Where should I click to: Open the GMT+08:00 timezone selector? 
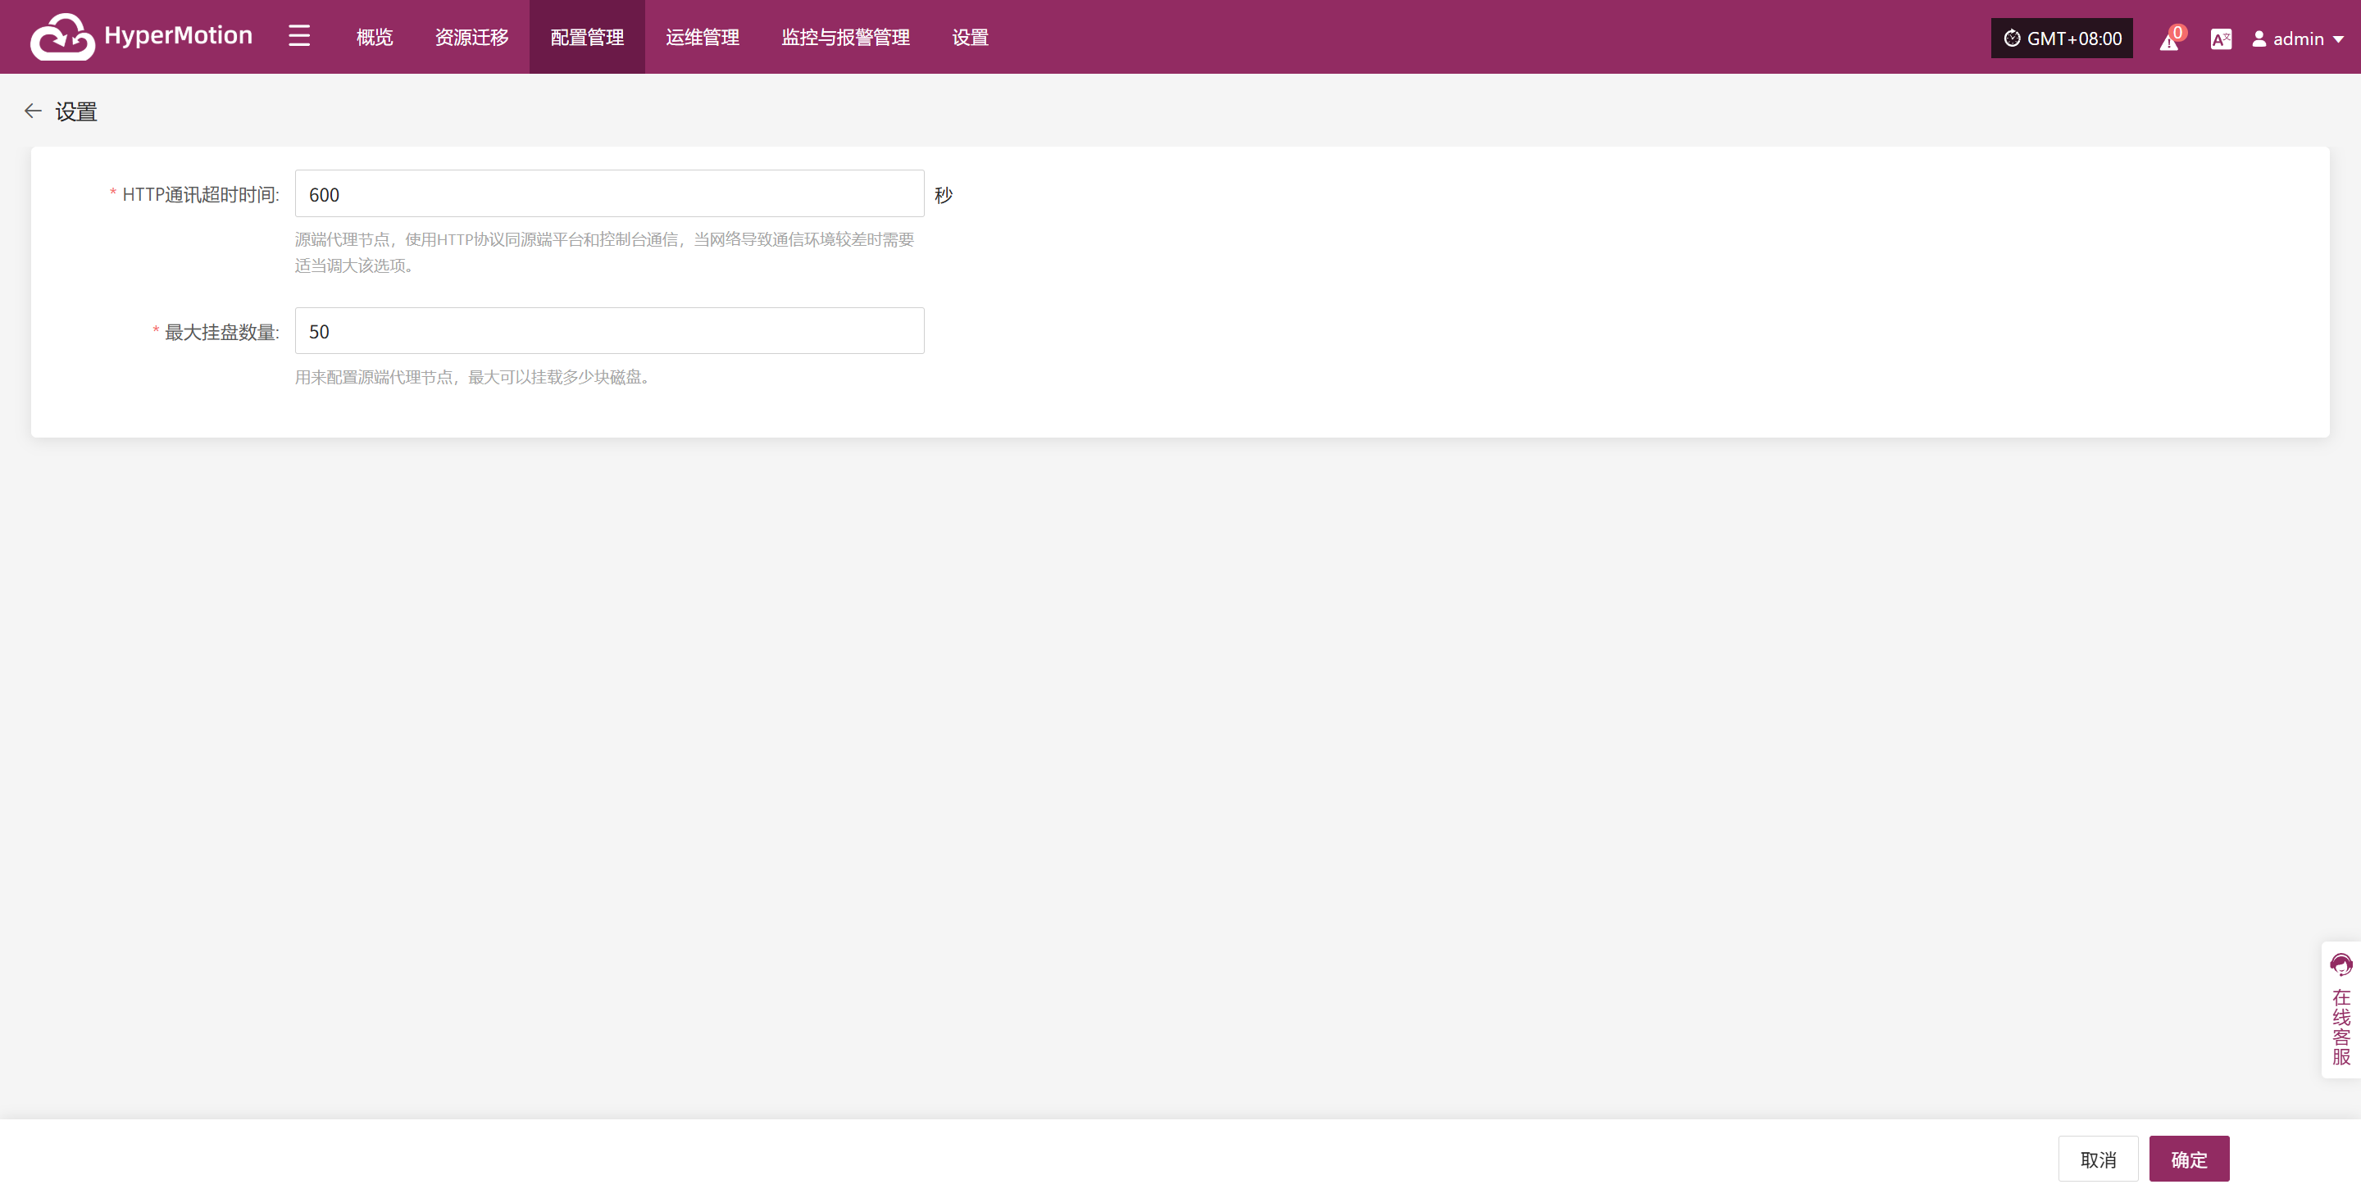click(x=2061, y=39)
